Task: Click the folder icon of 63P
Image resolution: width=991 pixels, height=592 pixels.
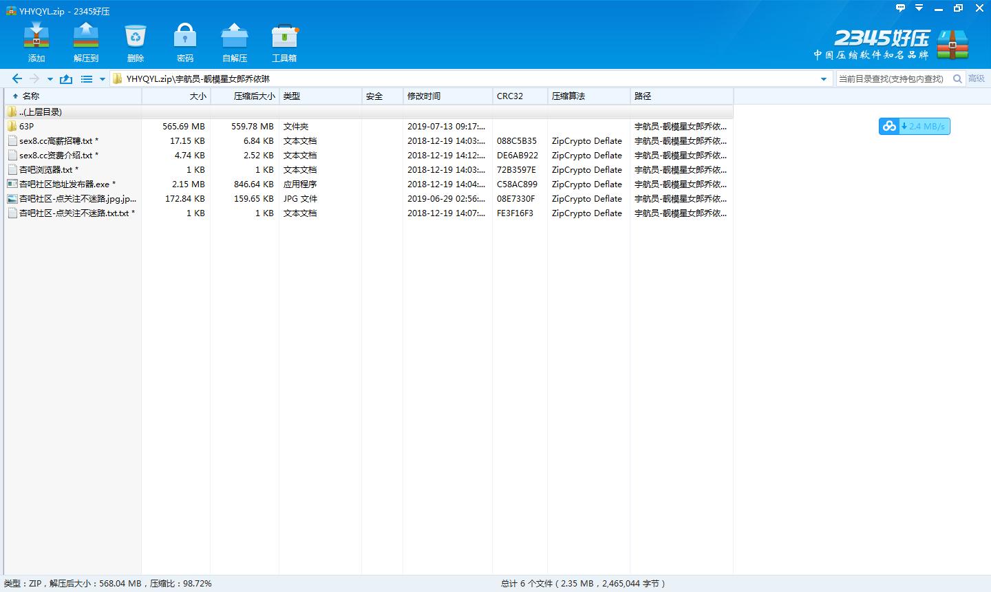Action: coord(12,126)
